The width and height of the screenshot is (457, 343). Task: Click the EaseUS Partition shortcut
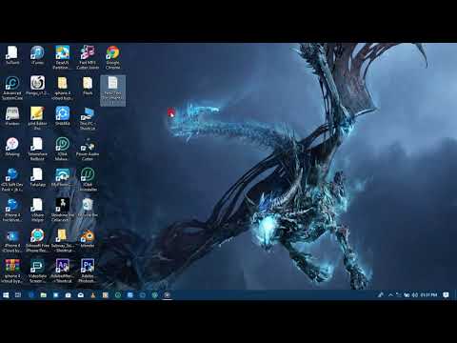click(x=62, y=57)
